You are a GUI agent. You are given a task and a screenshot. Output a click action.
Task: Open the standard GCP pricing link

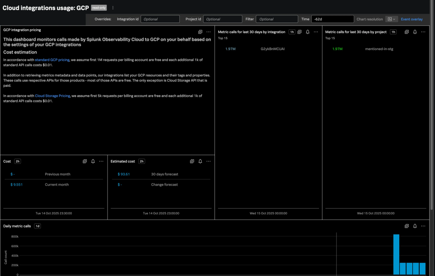coord(52,60)
